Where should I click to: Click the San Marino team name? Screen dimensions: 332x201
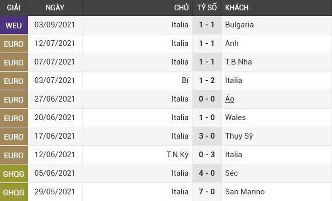coord(245,192)
